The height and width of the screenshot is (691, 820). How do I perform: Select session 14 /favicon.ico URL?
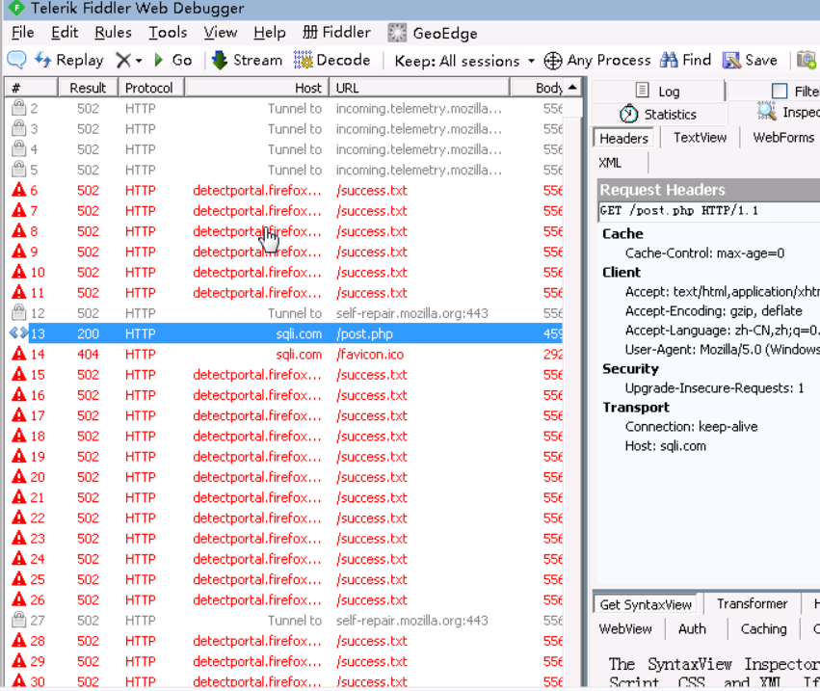coord(370,354)
